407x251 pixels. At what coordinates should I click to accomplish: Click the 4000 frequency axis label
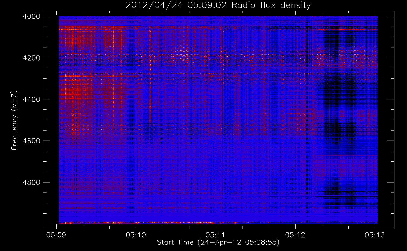[x=31, y=16]
